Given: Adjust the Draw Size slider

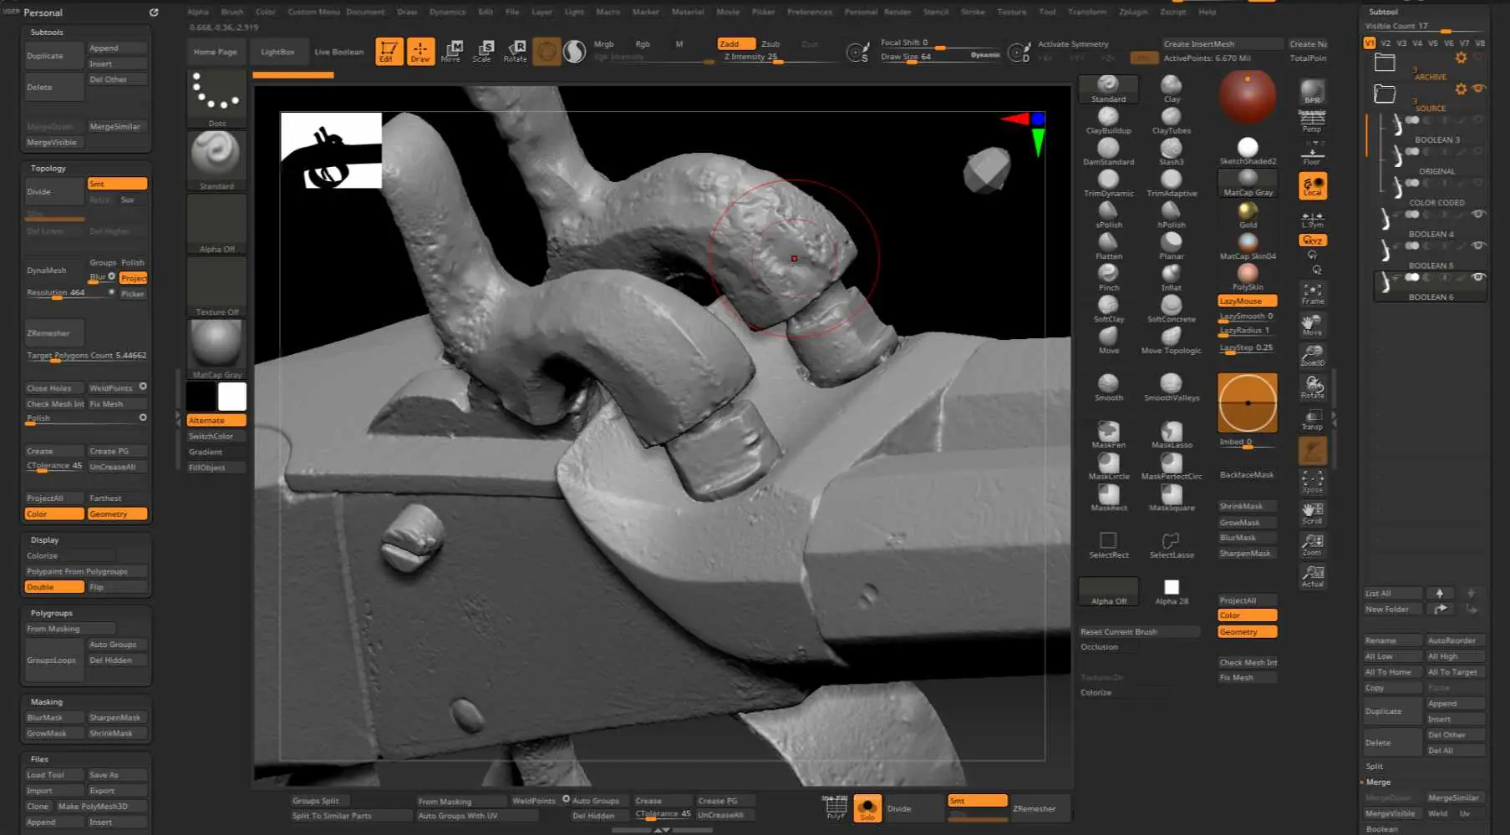Looking at the screenshot, I should pyautogui.click(x=941, y=57).
